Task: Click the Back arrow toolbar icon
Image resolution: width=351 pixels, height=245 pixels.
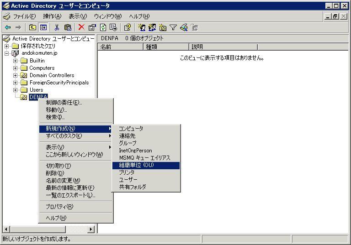Action: click(x=8, y=27)
